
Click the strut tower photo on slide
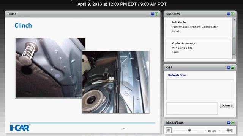[x=116, y=82]
